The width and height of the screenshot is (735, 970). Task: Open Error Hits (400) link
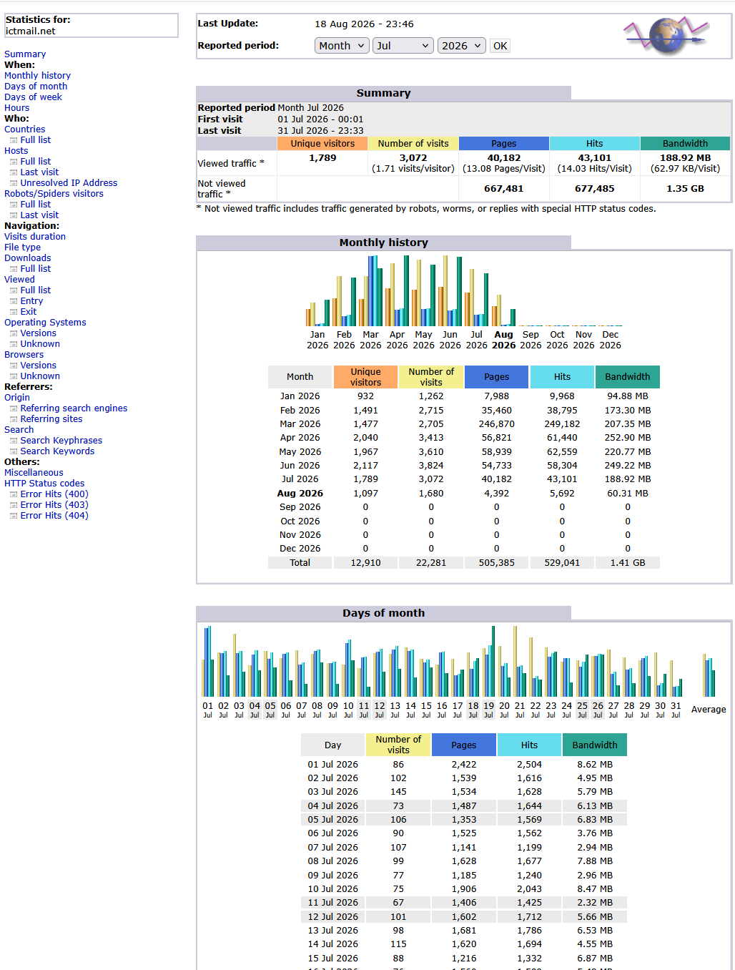click(54, 494)
